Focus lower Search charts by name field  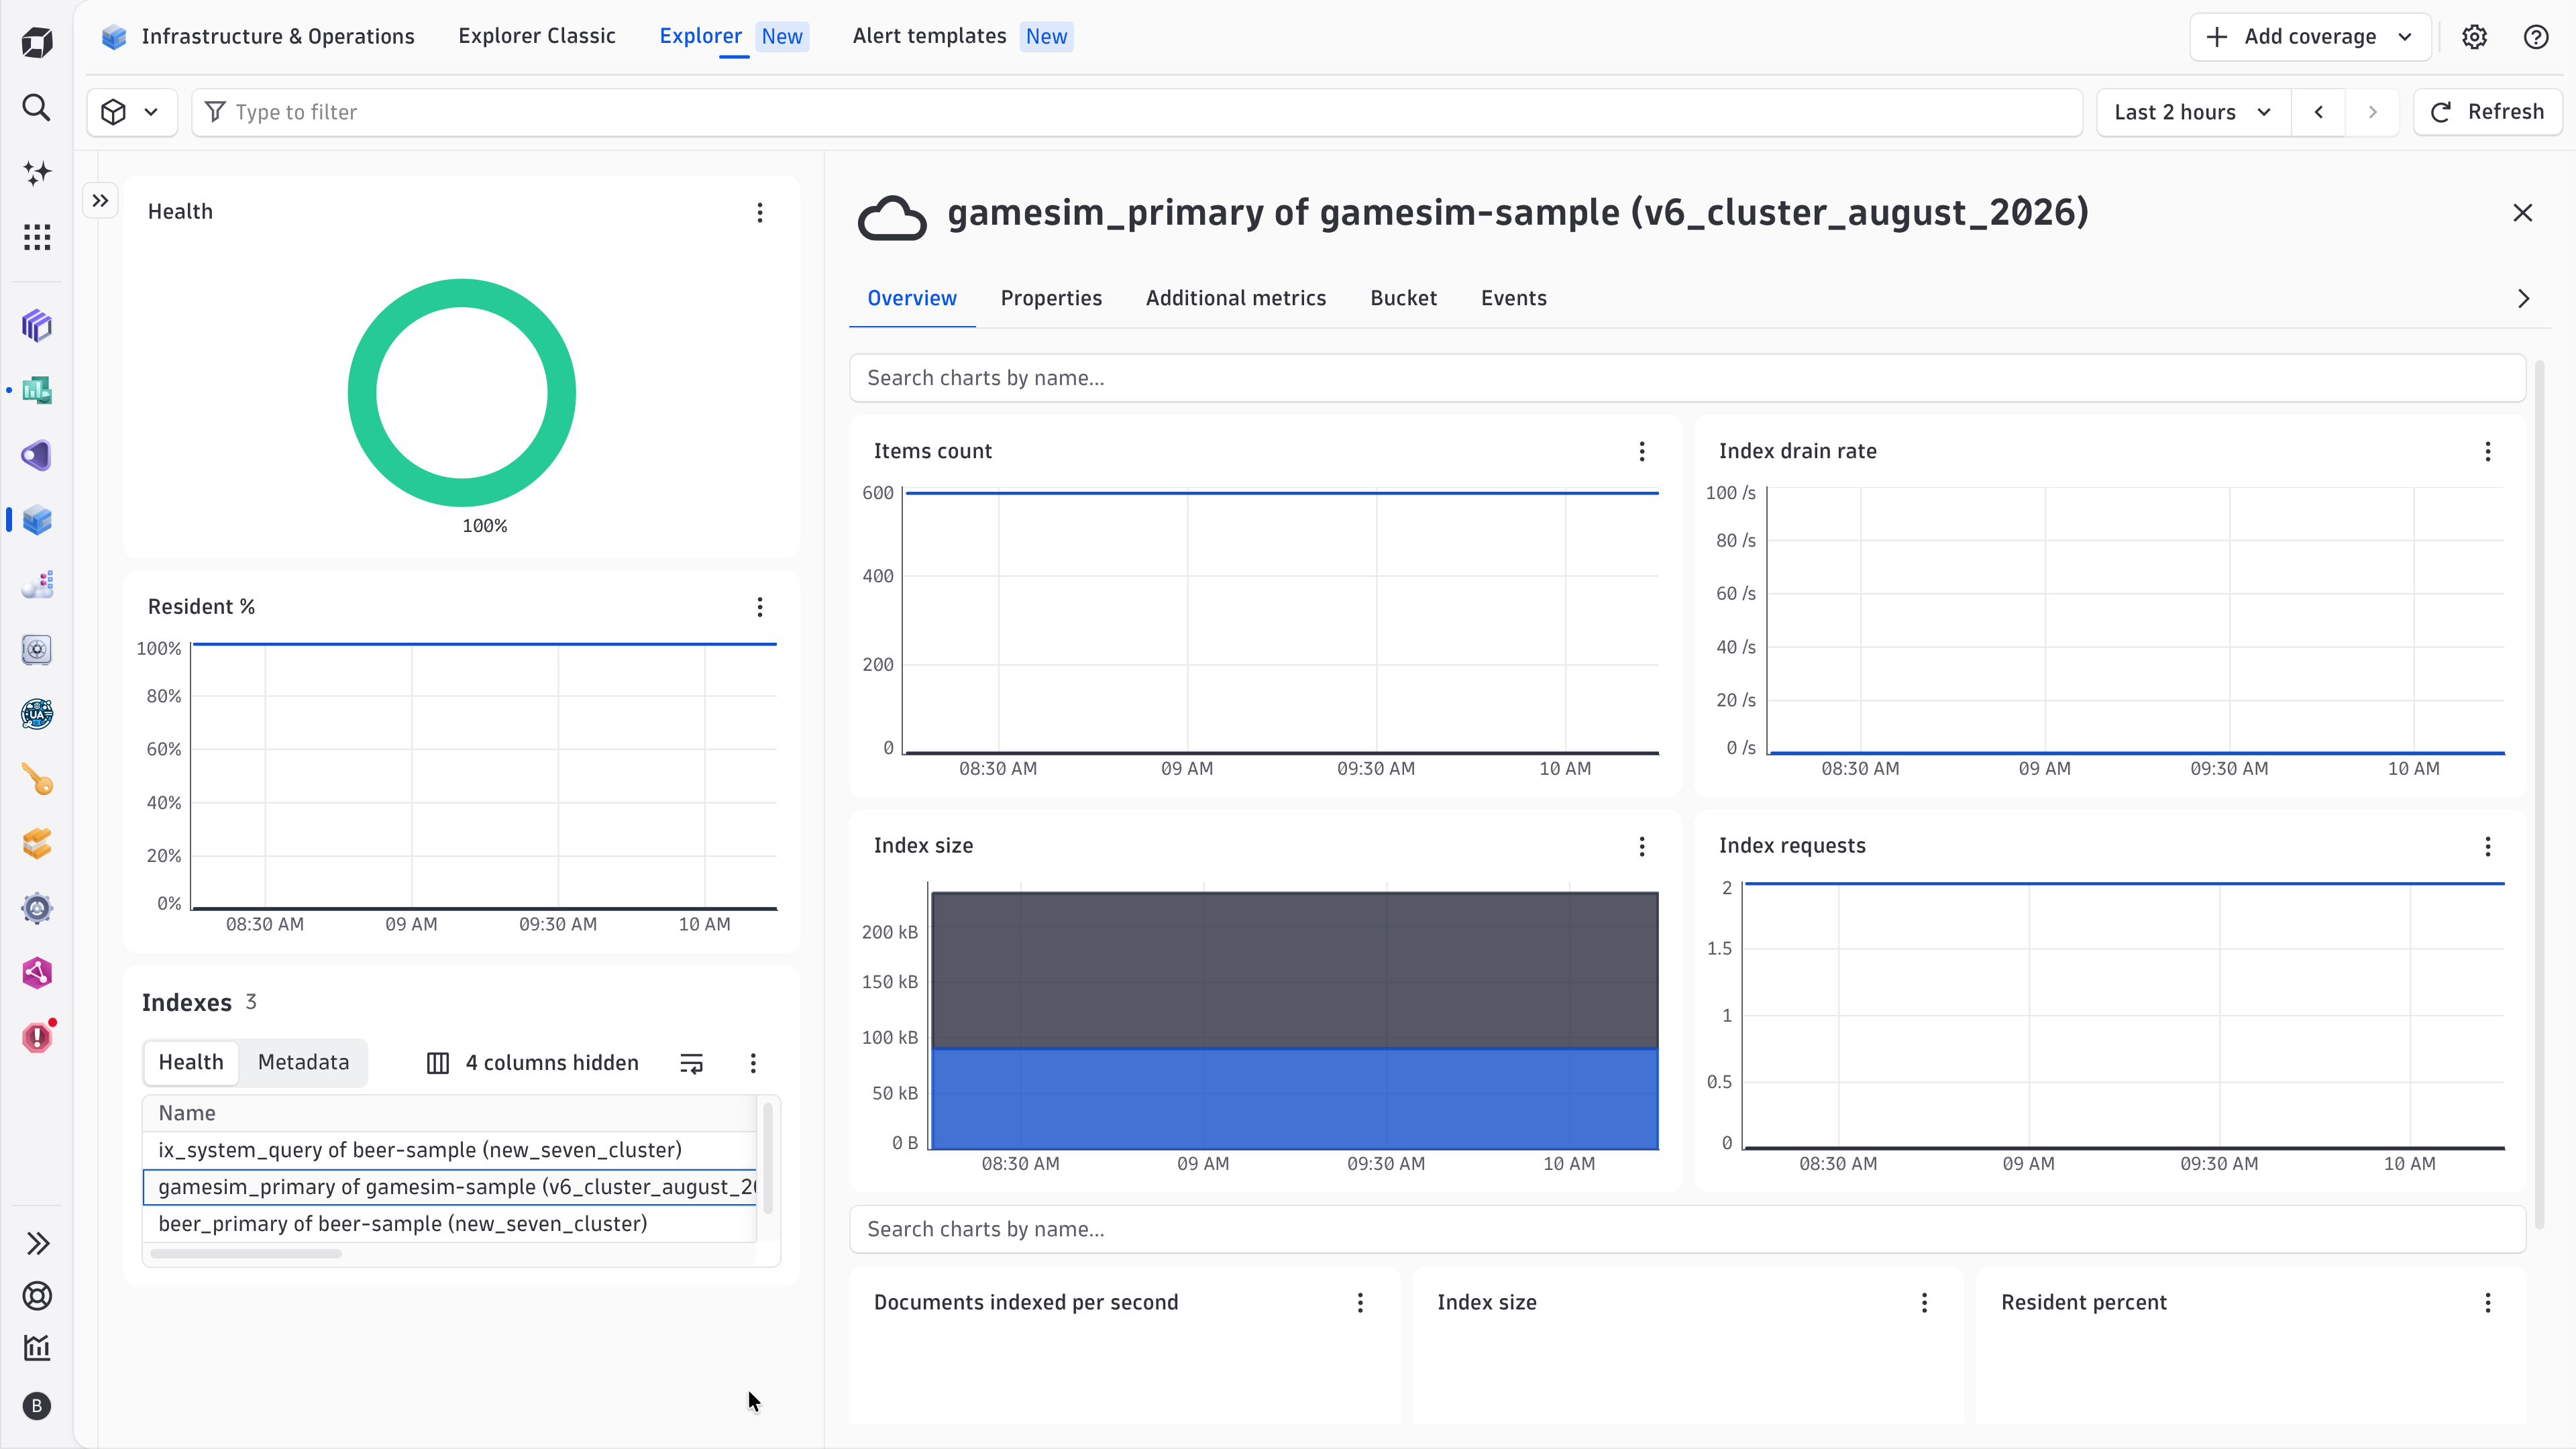pyautogui.click(x=1687, y=1229)
